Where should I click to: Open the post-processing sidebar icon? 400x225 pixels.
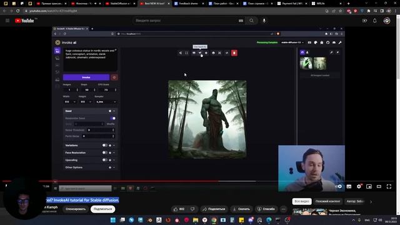[x=57, y=79]
